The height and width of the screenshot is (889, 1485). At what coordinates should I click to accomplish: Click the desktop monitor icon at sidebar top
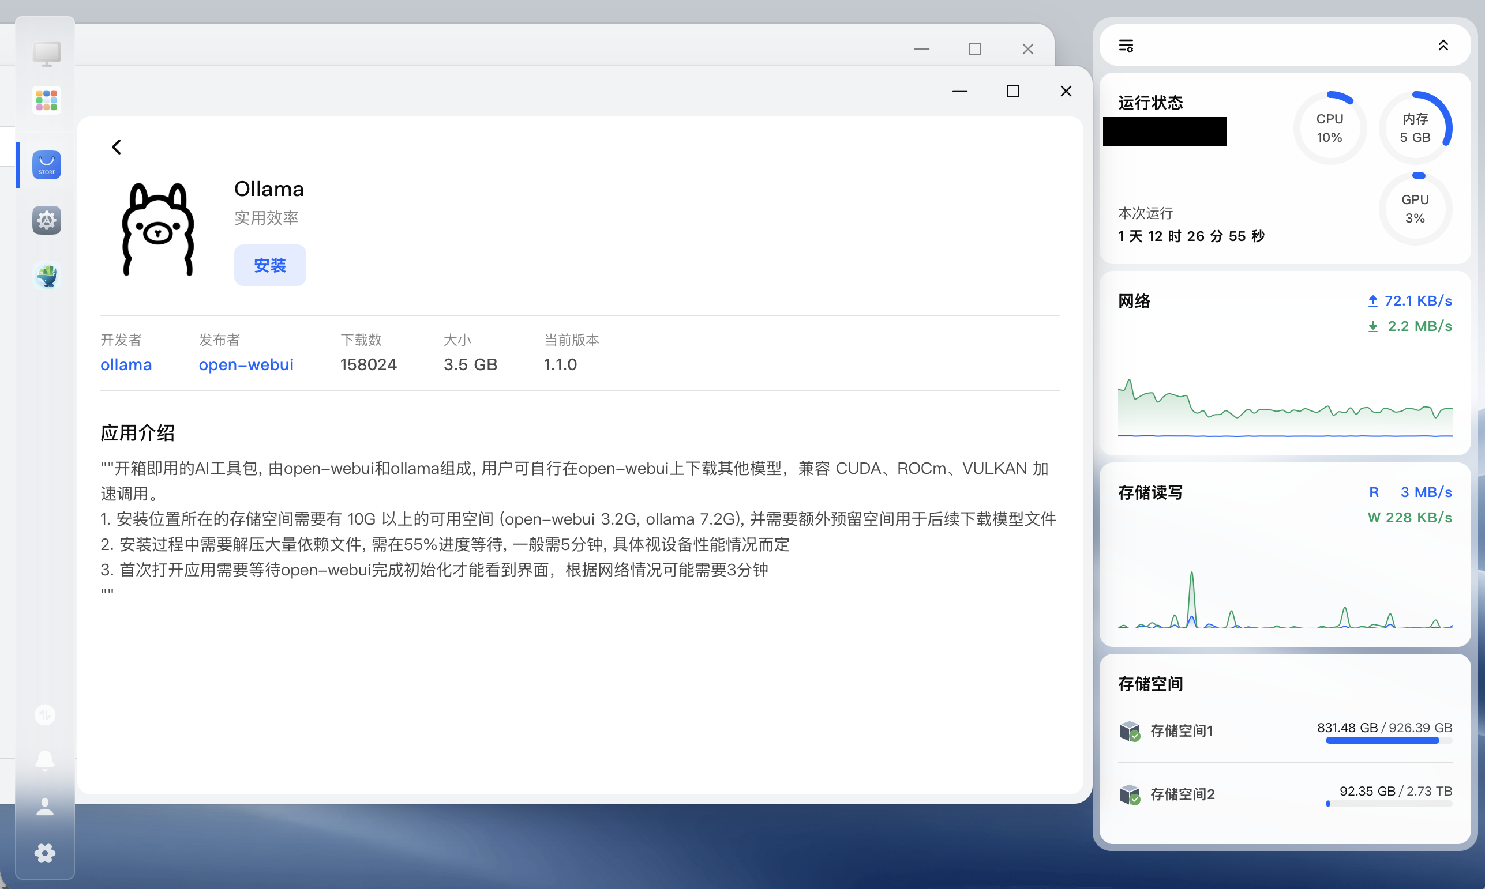tap(46, 53)
